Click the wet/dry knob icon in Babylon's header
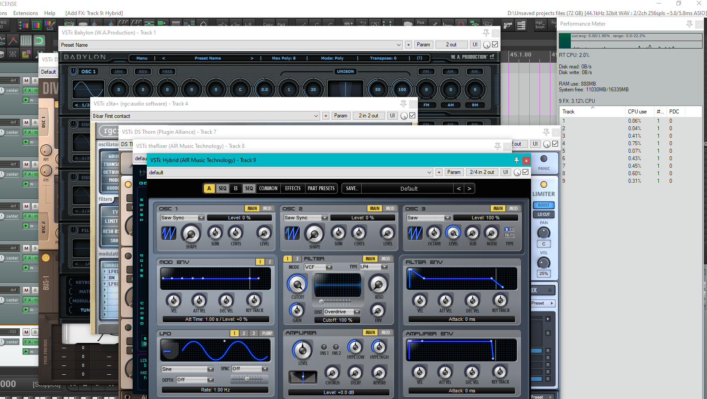This screenshot has width=707, height=399. coord(487,45)
